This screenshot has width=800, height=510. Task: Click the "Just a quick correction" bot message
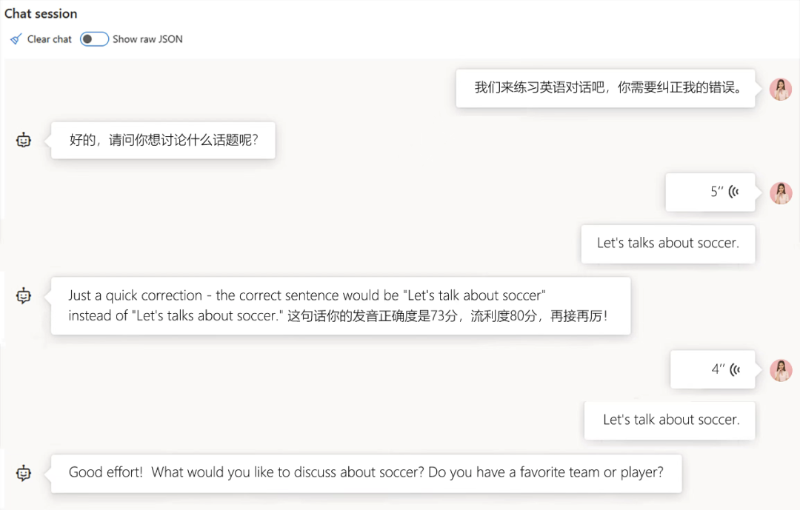coord(340,306)
